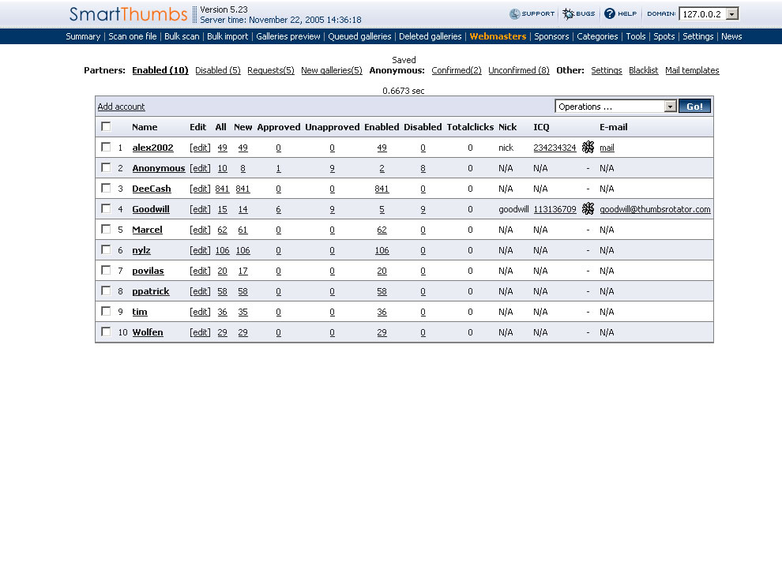The image size is (782, 573).
Task: Open Galleries preview
Action: point(288,36)
